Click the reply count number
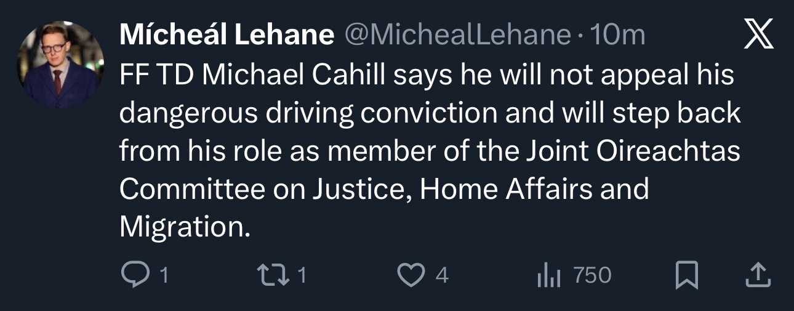This screenshot has width=794, height=311. (x=163, y=275)
